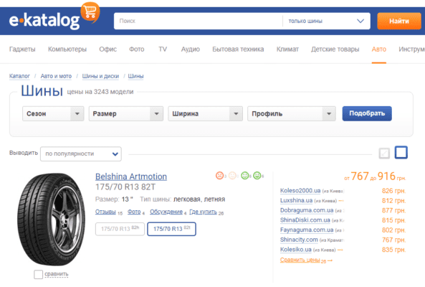Image resolution: width=425 pixels, height=287 pixels.
Task: Open the Аудио menu
Action: click(190, 50)
